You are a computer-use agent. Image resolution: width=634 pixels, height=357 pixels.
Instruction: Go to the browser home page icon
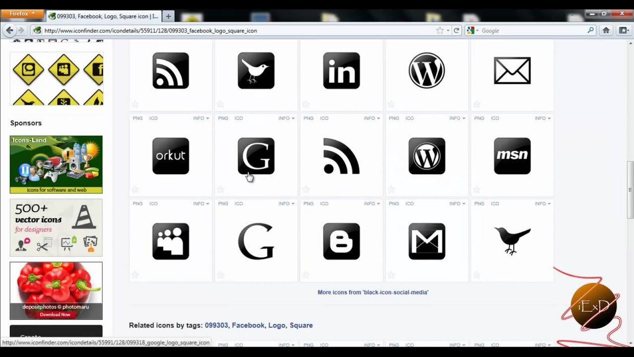pyautogui.click(x=606, y=30)
